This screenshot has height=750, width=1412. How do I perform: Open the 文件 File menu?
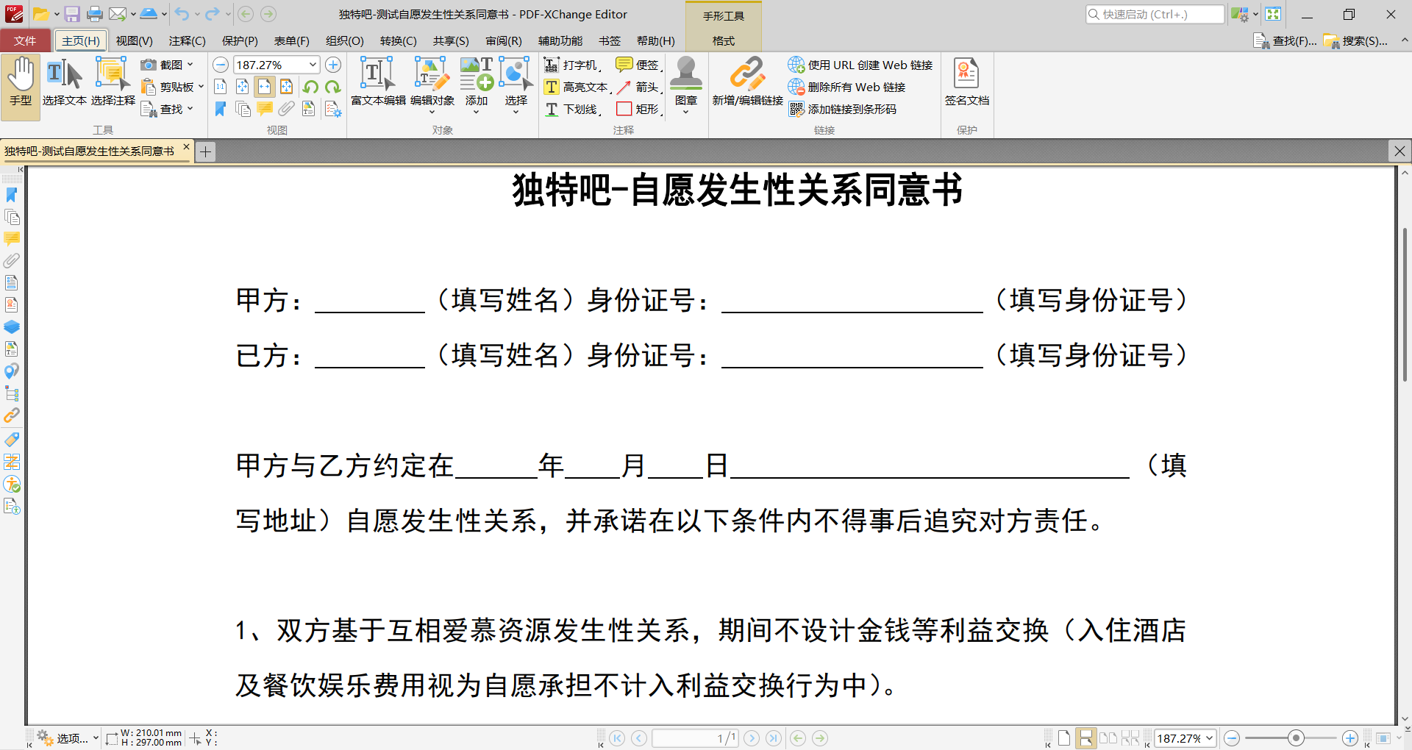[x=26, y=40]
